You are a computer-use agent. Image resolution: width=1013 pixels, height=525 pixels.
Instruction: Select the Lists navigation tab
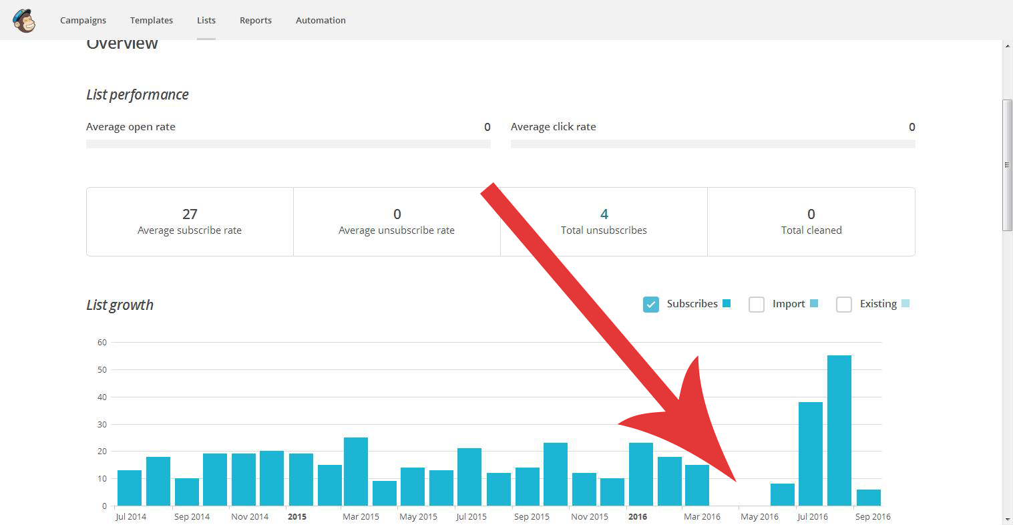click(206, 21)
